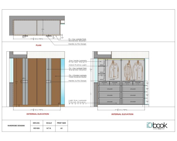The height and width of the screenshot is (141, 177).
Task: Select the SCALE header cell
Action: click(49, 123)
